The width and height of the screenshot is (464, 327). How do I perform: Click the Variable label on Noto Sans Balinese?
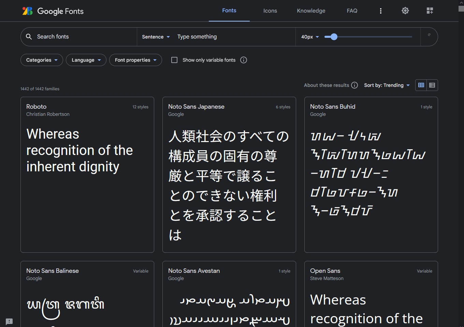(x=141, y=271)
